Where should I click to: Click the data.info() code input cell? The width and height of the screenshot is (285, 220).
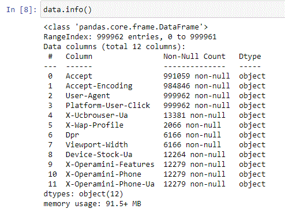pos(163,9)
